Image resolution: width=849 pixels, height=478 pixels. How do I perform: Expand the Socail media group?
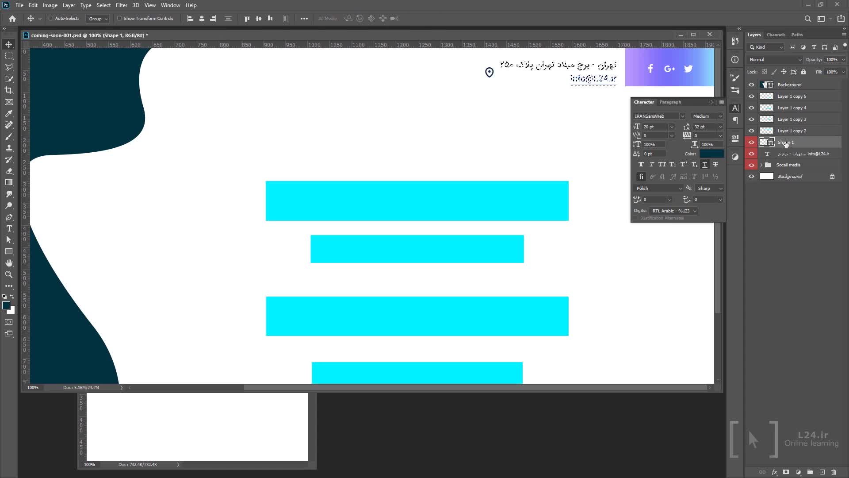click(761, 165)
